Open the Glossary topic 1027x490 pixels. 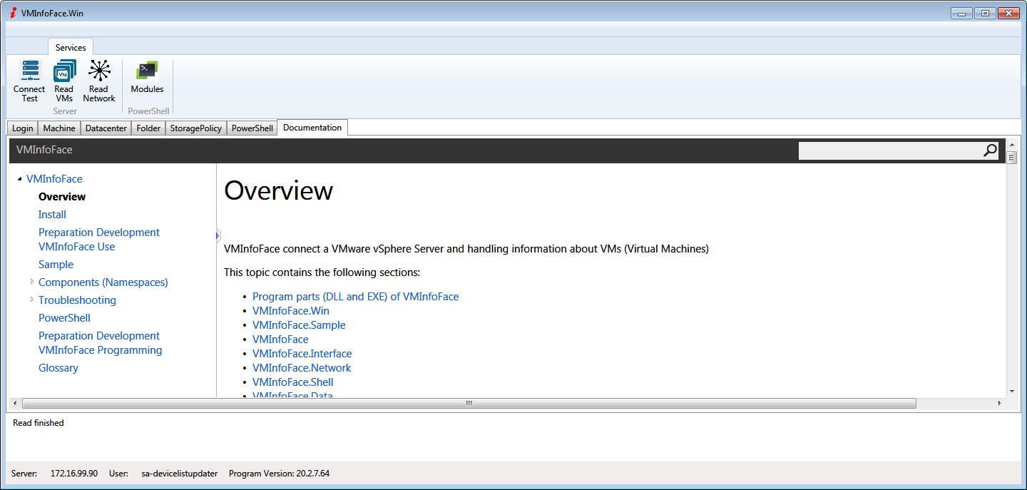point(58,368)
